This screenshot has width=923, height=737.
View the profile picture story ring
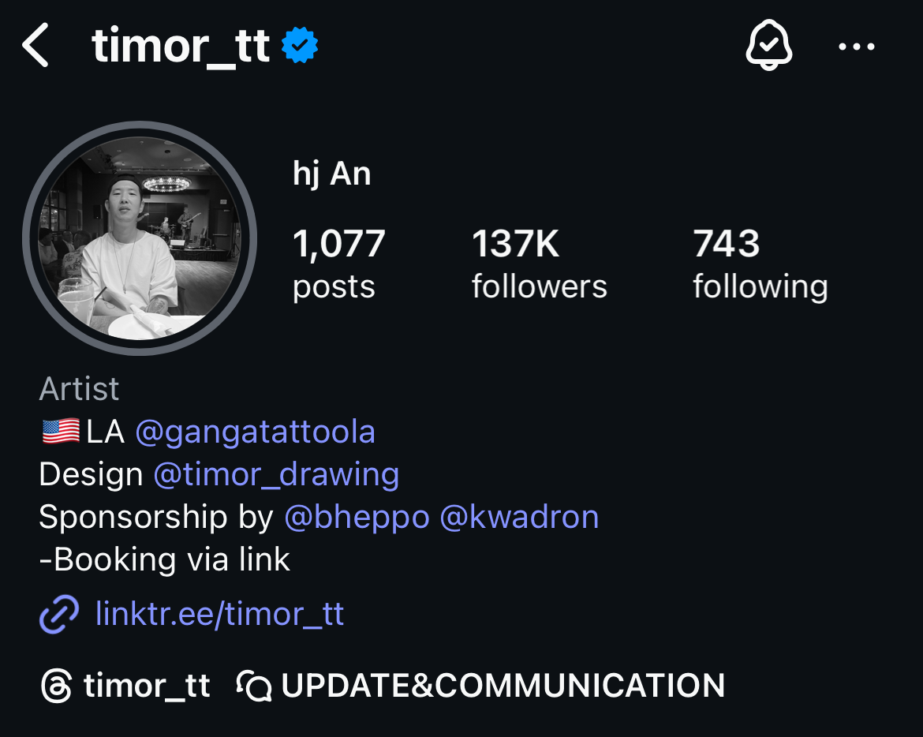point(140,238)
